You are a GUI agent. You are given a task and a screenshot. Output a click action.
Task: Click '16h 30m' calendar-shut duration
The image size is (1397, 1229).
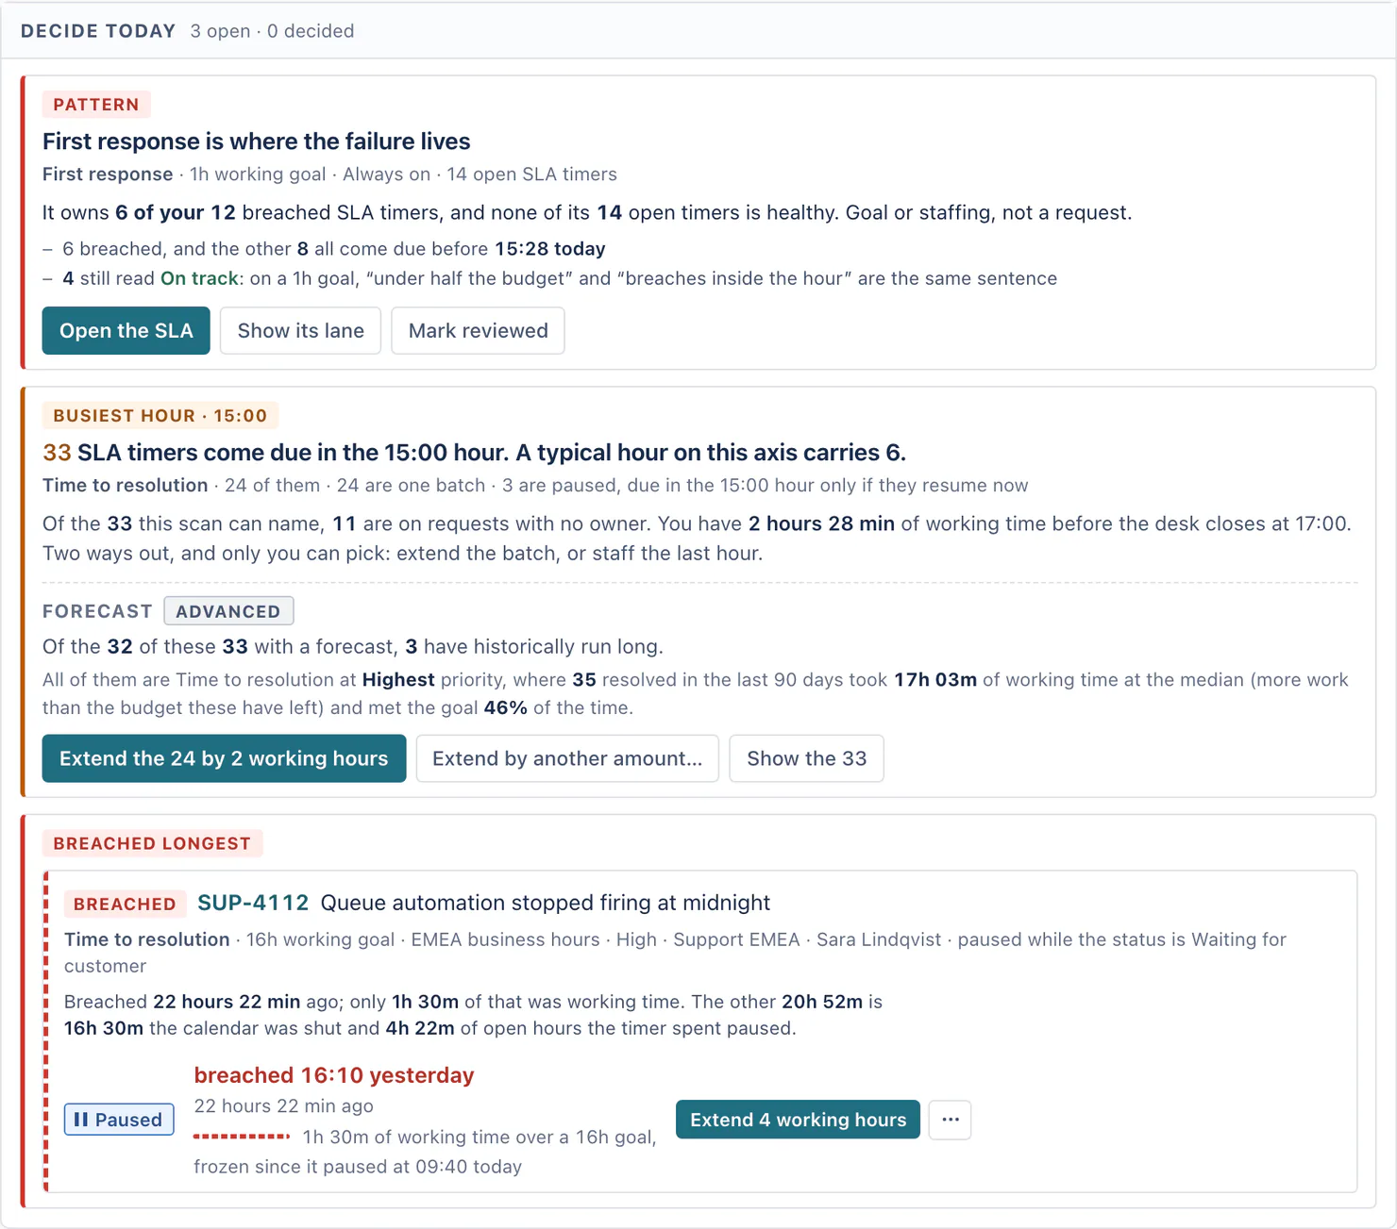104,1028
